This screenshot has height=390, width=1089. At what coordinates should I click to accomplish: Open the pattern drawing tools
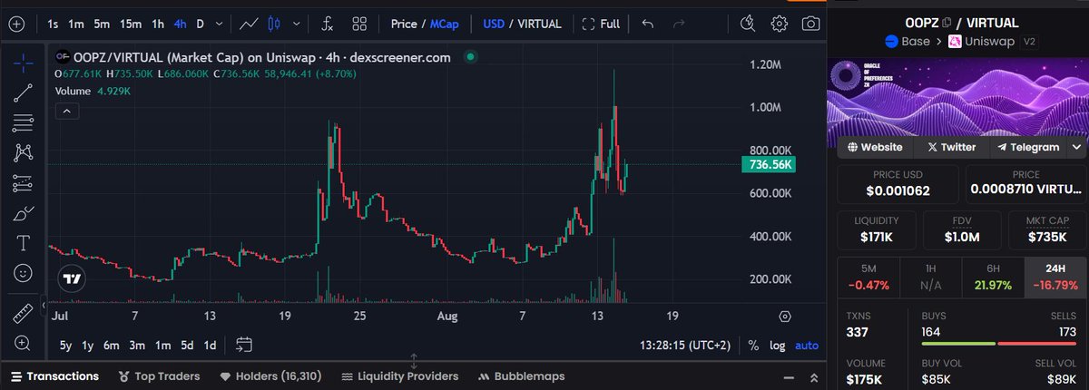click(x=24, y=152)
